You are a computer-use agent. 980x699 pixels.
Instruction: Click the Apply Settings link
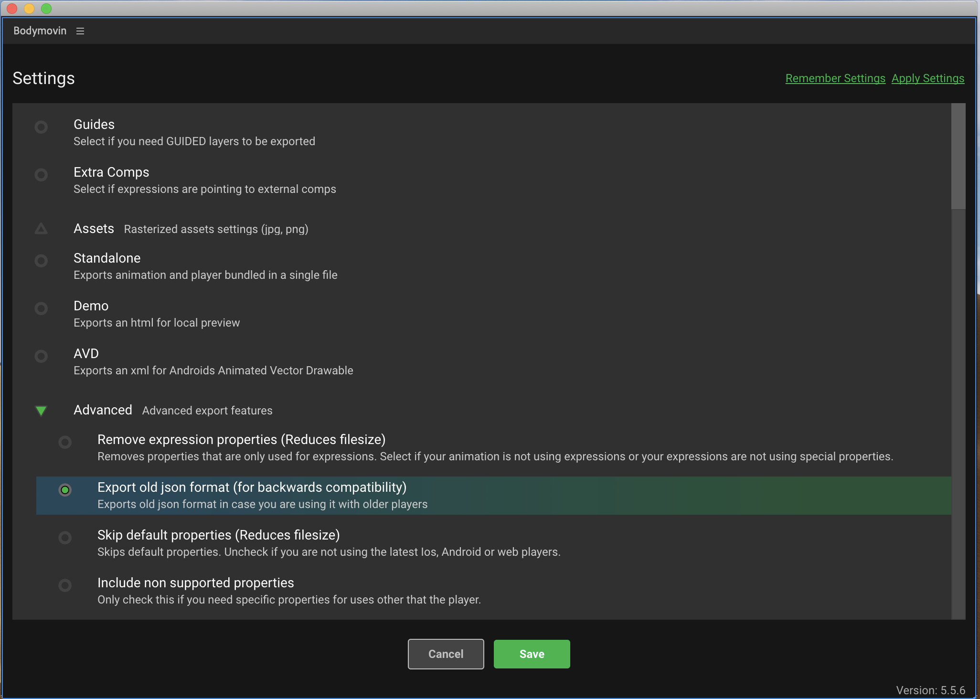927,78
